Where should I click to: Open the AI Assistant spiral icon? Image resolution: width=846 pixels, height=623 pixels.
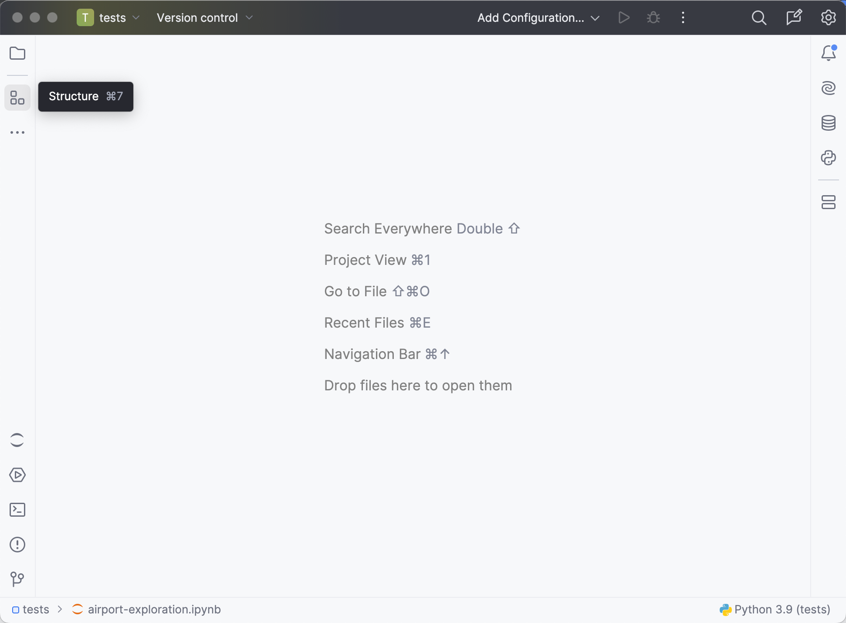829,88
